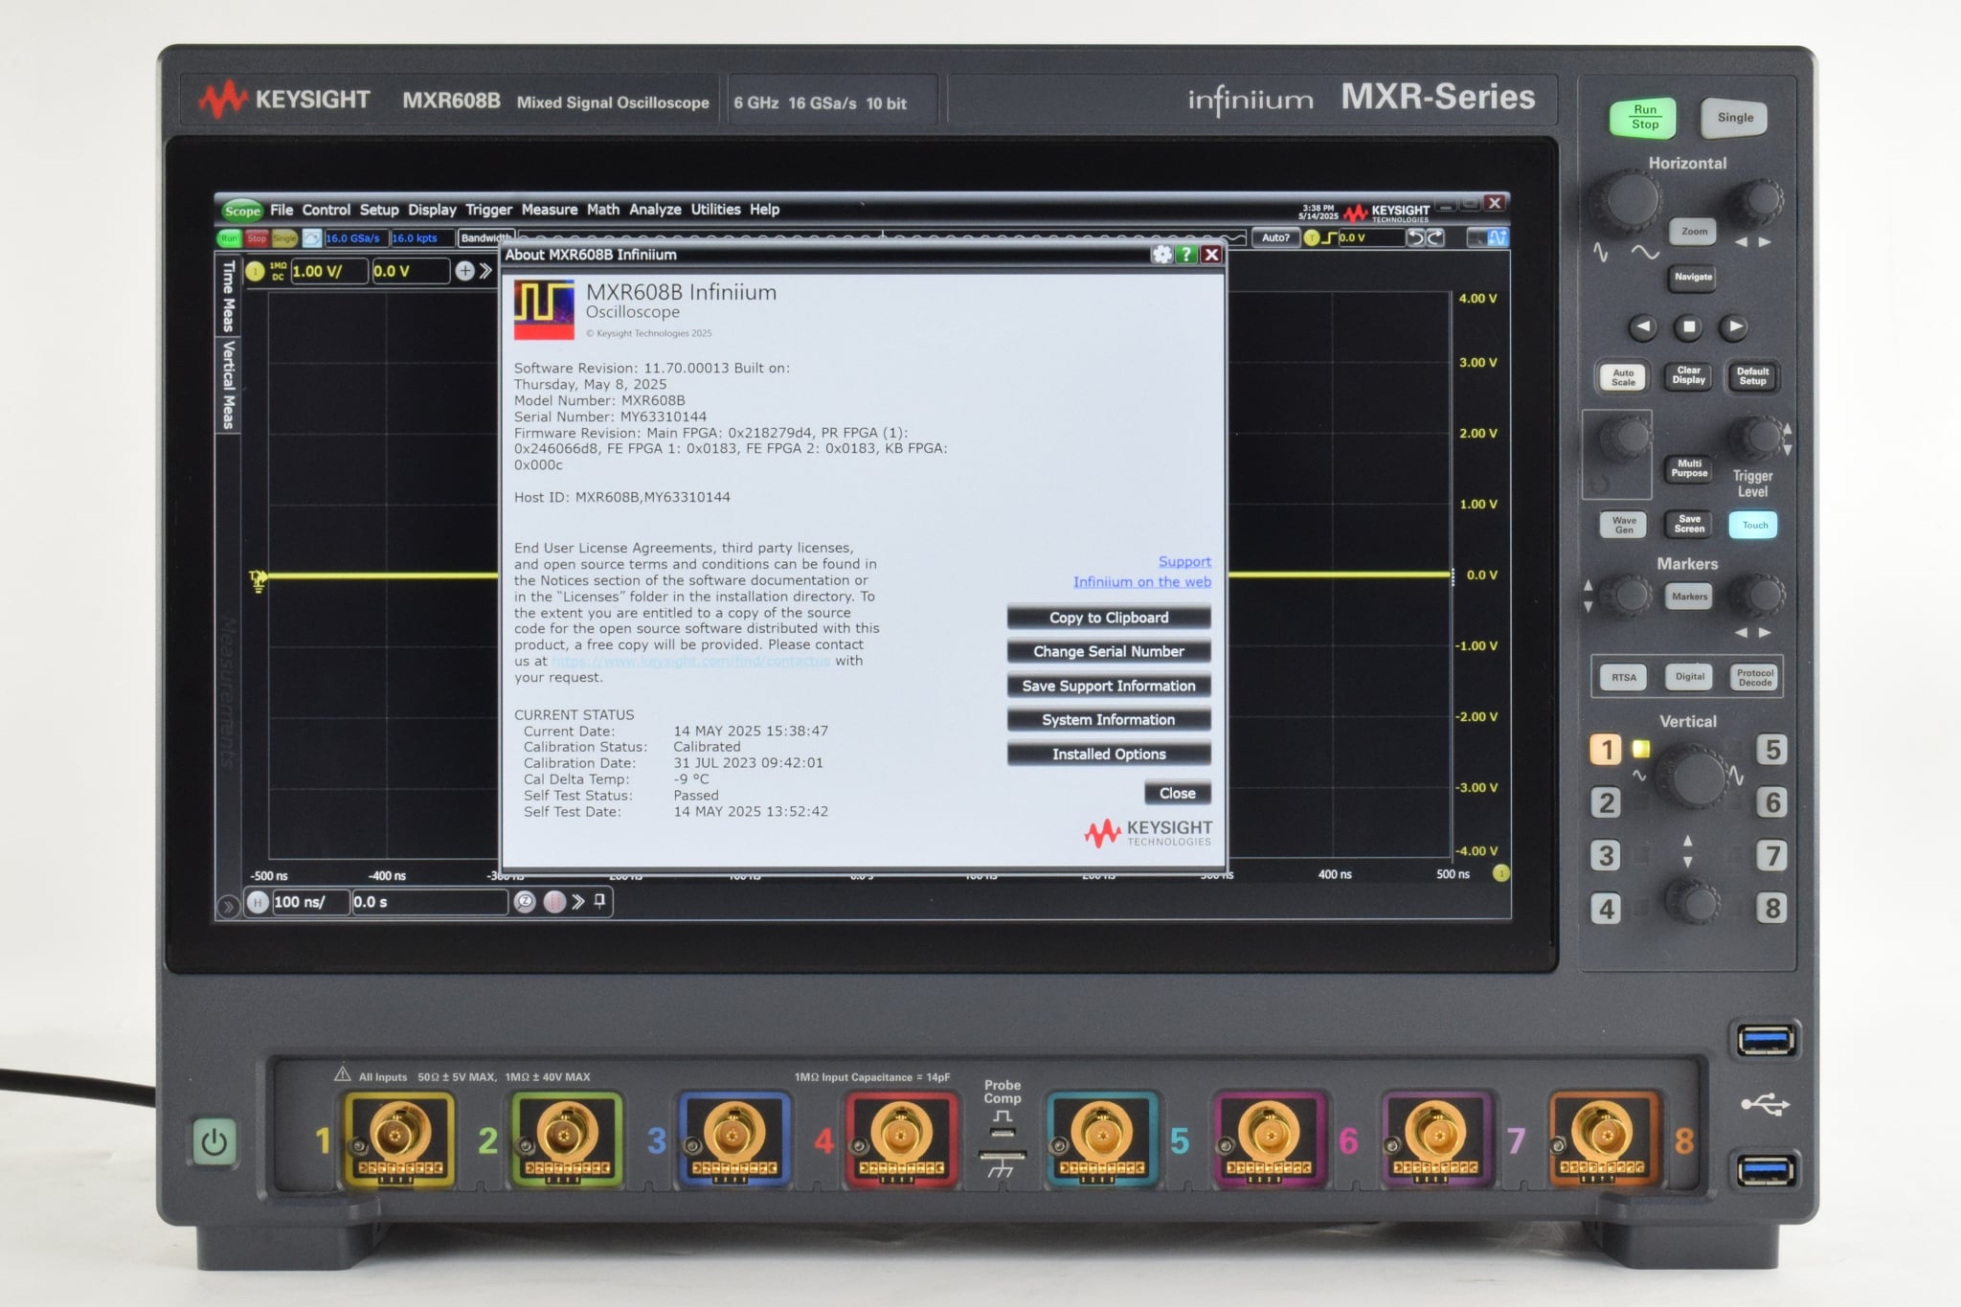Click the undo arrow near trigger controls
Viewport: 1961px width, 1307px height.
tap(1416, 239)
